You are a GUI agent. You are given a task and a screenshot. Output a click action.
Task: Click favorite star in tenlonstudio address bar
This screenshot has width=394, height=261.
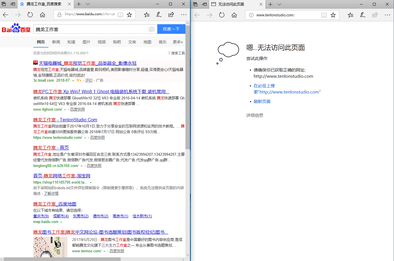(x=333, y=15)
